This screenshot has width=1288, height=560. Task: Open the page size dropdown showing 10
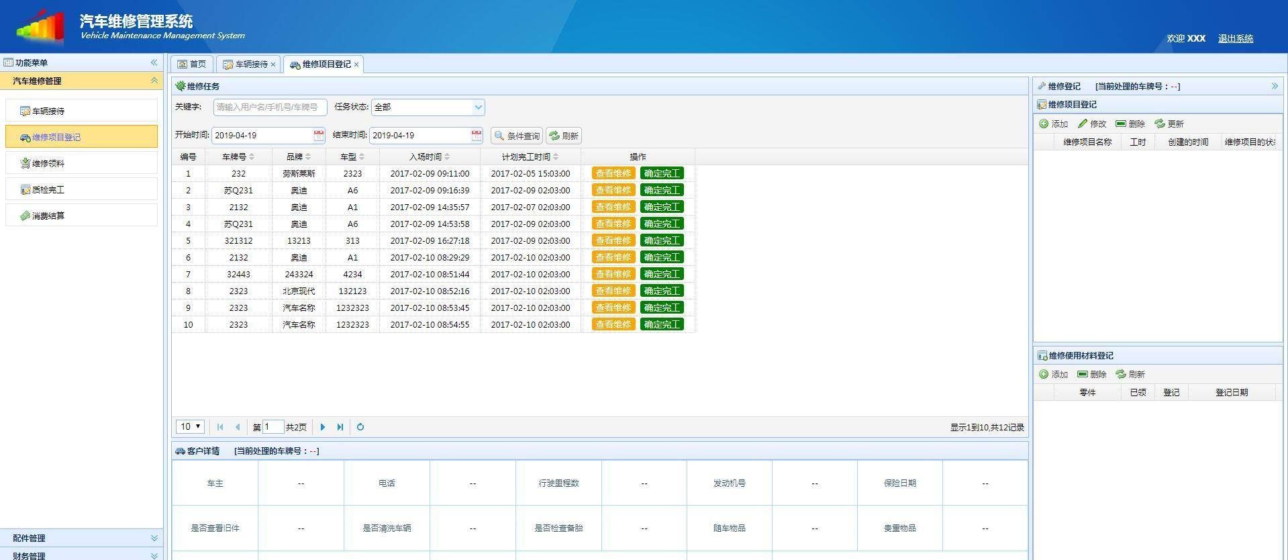point(190,426)
